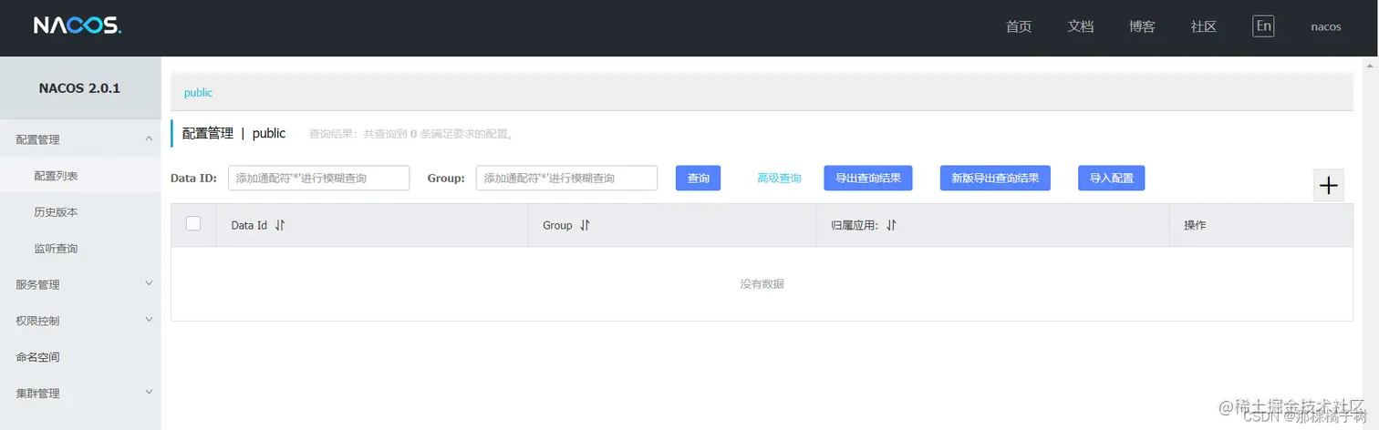This screenshot has height=430, width=1379.
Task: Click 新版导出查询结果 button
Action: [995, 178]
